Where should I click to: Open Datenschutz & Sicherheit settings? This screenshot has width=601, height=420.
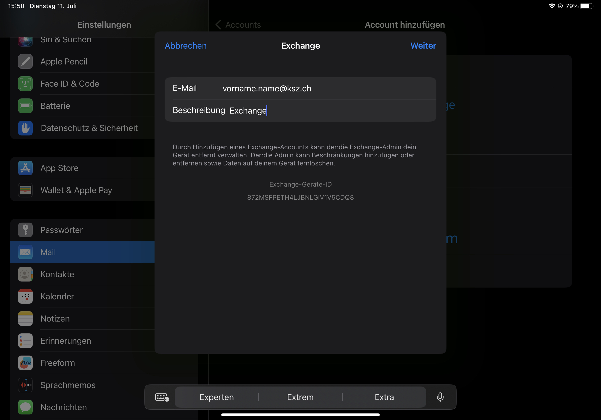89,128
